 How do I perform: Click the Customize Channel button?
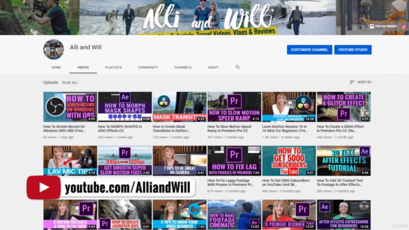click(x=309, y=50)
